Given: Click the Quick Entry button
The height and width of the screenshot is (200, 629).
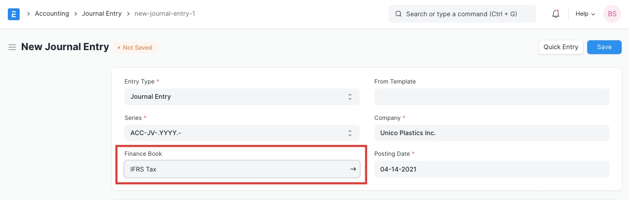Looking at the screenshot, I should [x=561, y=47].
